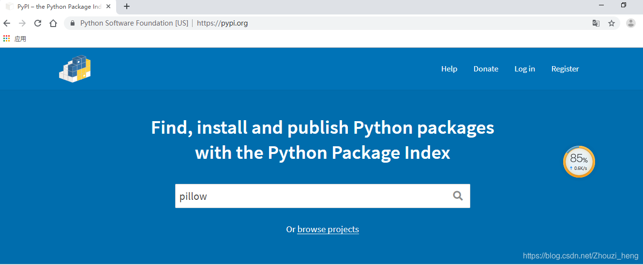Screen dimensions: 643x265
Task: Follow the browse projects link
Action: tap(328, 229)
